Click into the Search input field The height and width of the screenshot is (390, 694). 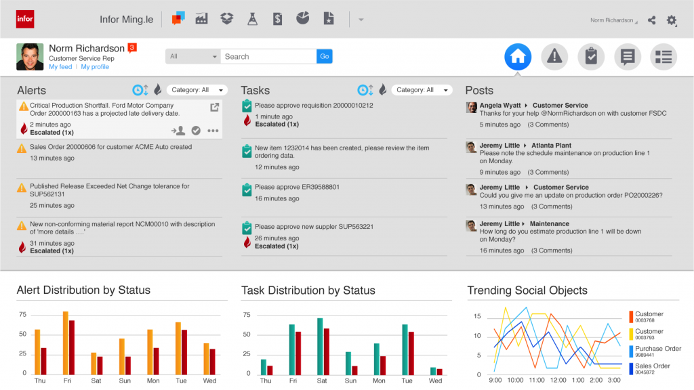click(x=268, y=56)
